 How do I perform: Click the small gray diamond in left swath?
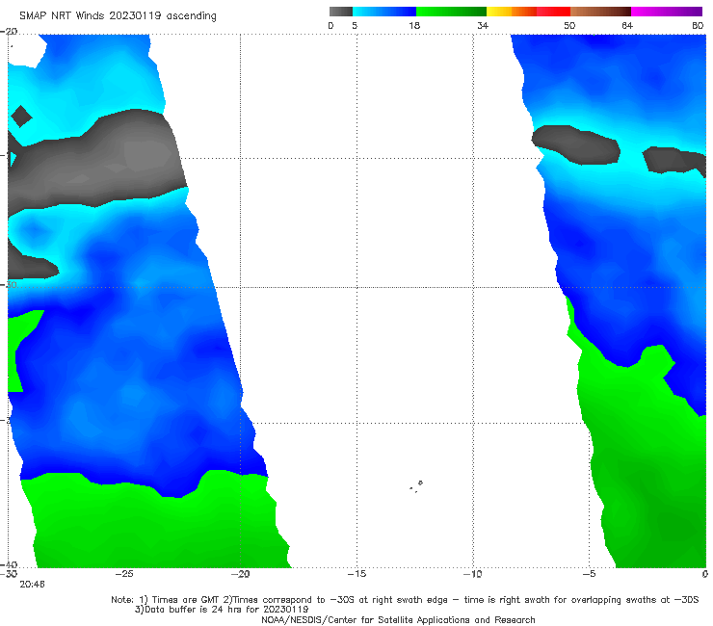pos(21,117)
